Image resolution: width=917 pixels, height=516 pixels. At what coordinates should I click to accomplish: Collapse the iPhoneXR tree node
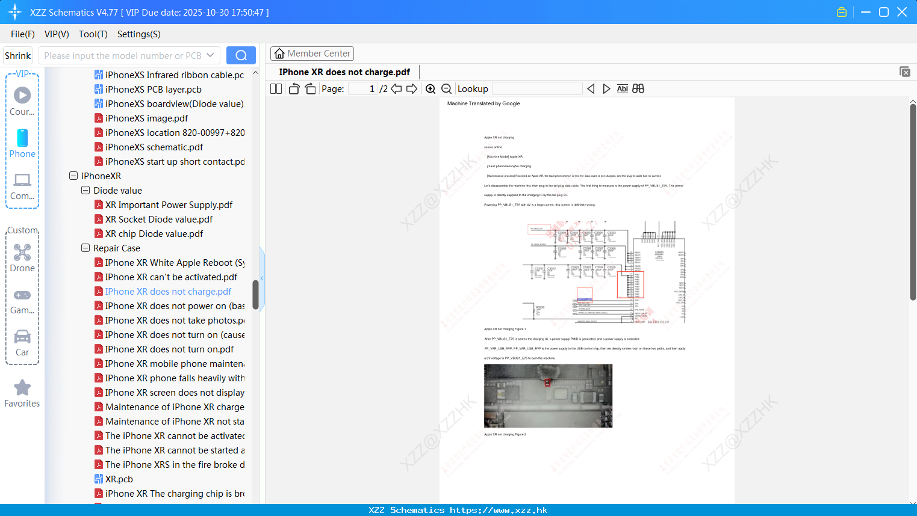(73, 176)
